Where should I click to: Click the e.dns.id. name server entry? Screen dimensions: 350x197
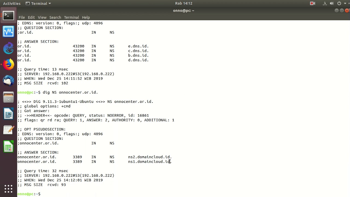click(x=138, y=46)
